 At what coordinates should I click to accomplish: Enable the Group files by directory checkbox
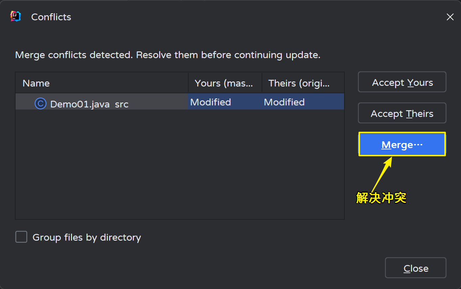click(21, 237)
